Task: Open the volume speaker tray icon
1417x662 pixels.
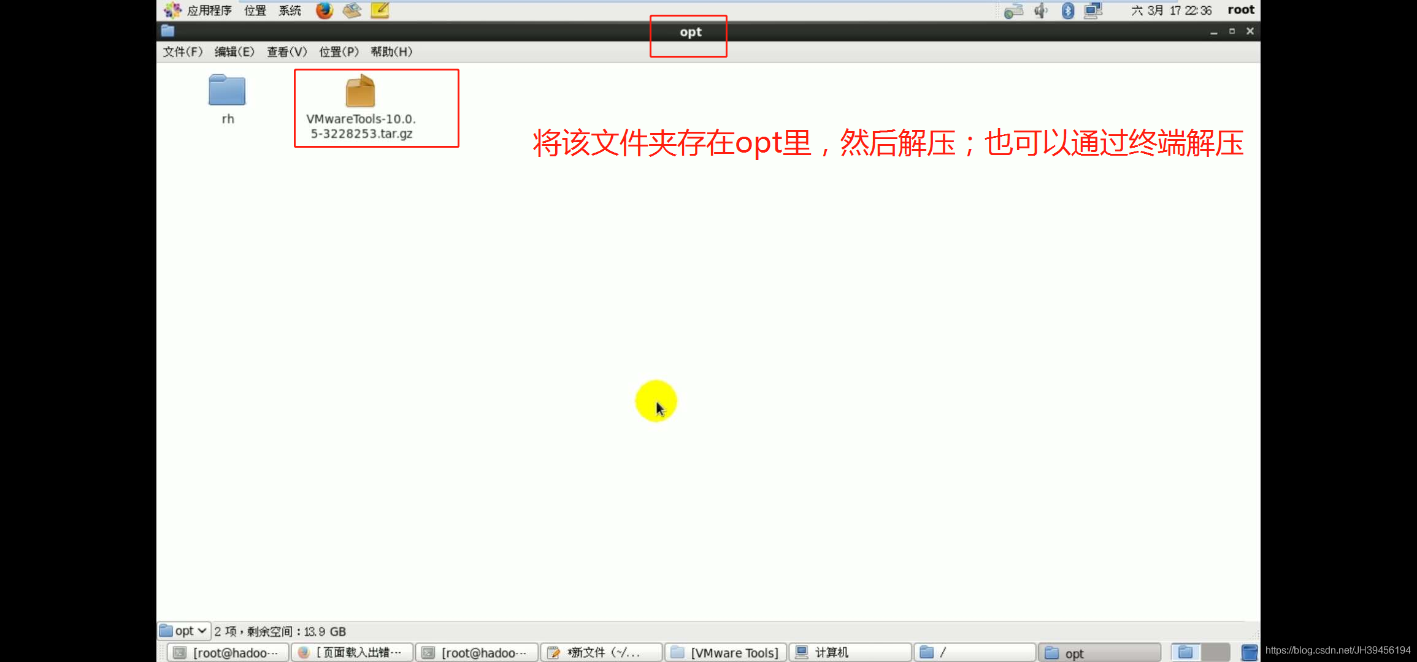Action: (1041, 10)
